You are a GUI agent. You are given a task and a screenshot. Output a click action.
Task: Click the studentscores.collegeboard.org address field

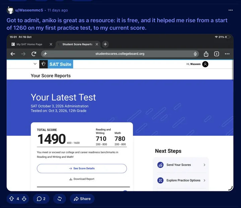120,54
